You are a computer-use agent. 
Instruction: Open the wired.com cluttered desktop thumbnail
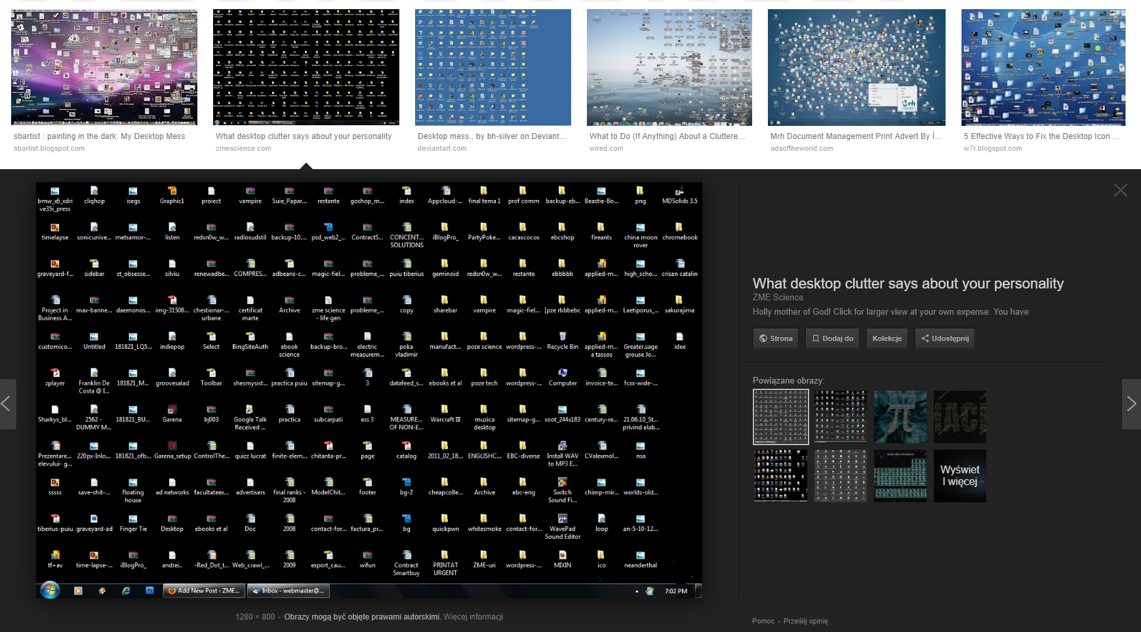click(x=669, y=68)
